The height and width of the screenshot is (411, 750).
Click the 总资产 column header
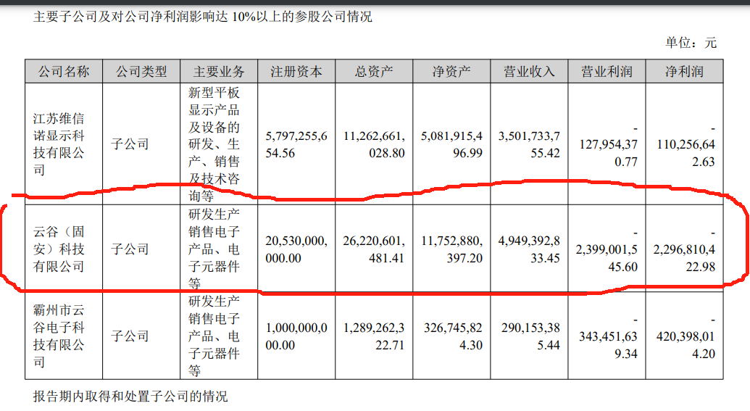coord(374,72)
